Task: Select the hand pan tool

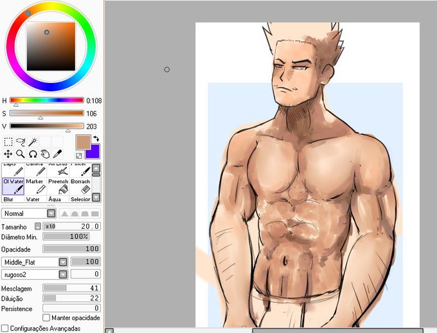Action: coord(45,154)
